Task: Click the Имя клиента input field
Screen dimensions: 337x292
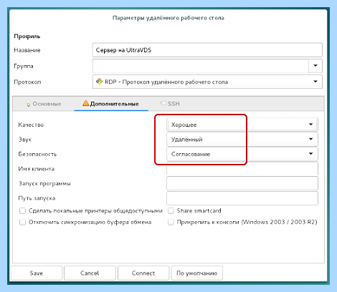Action: click(x=242, y=169)
